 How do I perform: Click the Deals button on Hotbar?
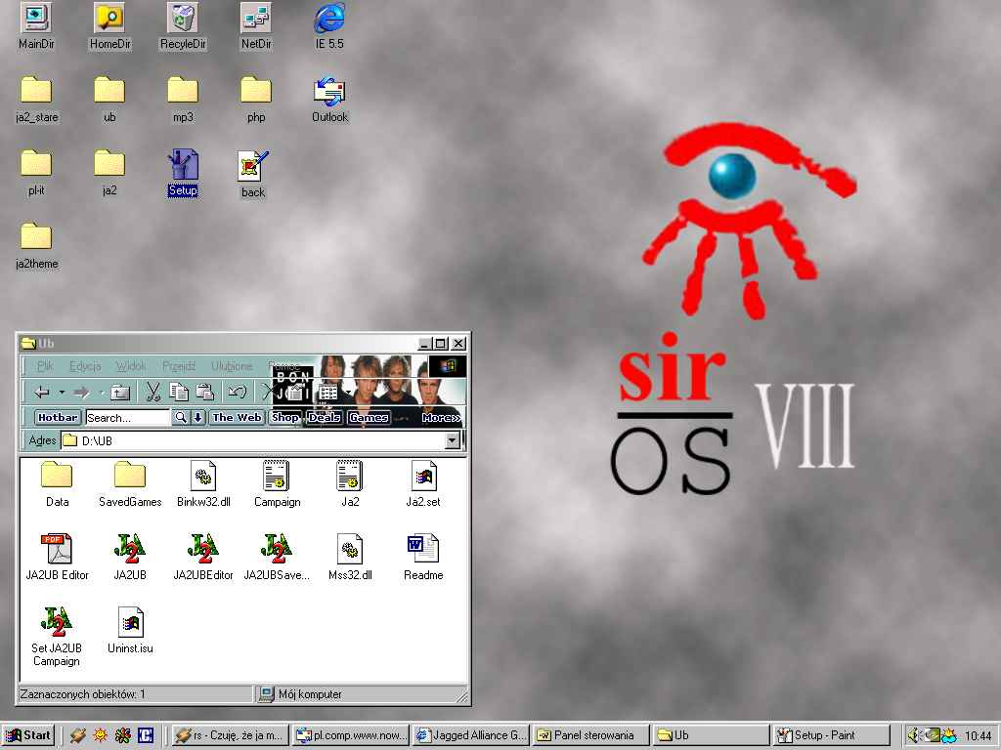pos(325,417)
